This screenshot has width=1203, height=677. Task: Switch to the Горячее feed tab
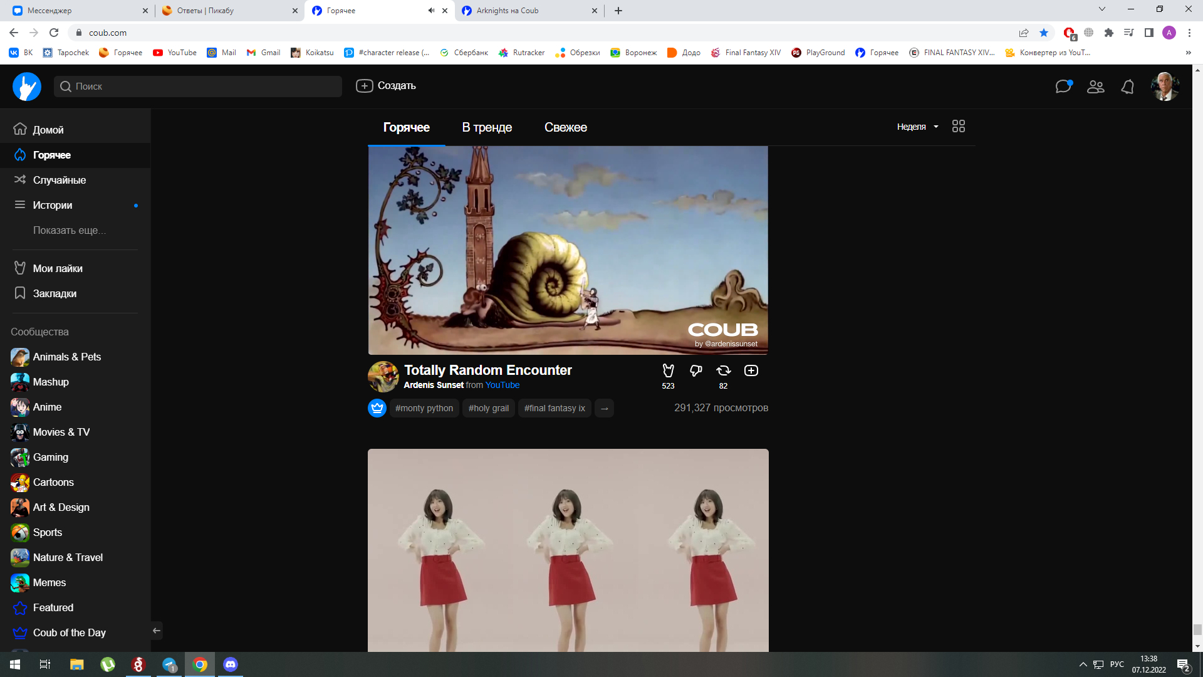(406, 127)
